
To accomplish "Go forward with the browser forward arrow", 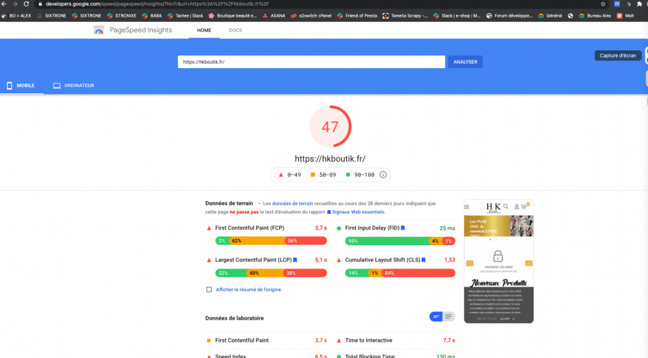I will (x=15, y=4).
